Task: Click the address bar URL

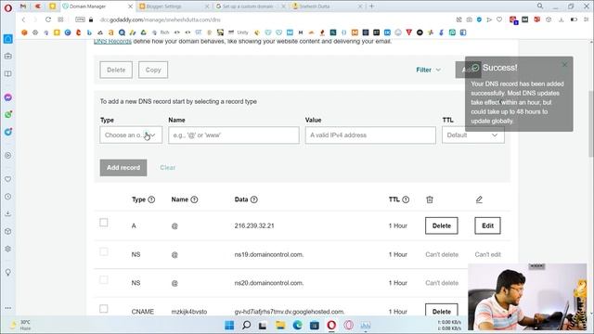Action: (x=159, y=19)
